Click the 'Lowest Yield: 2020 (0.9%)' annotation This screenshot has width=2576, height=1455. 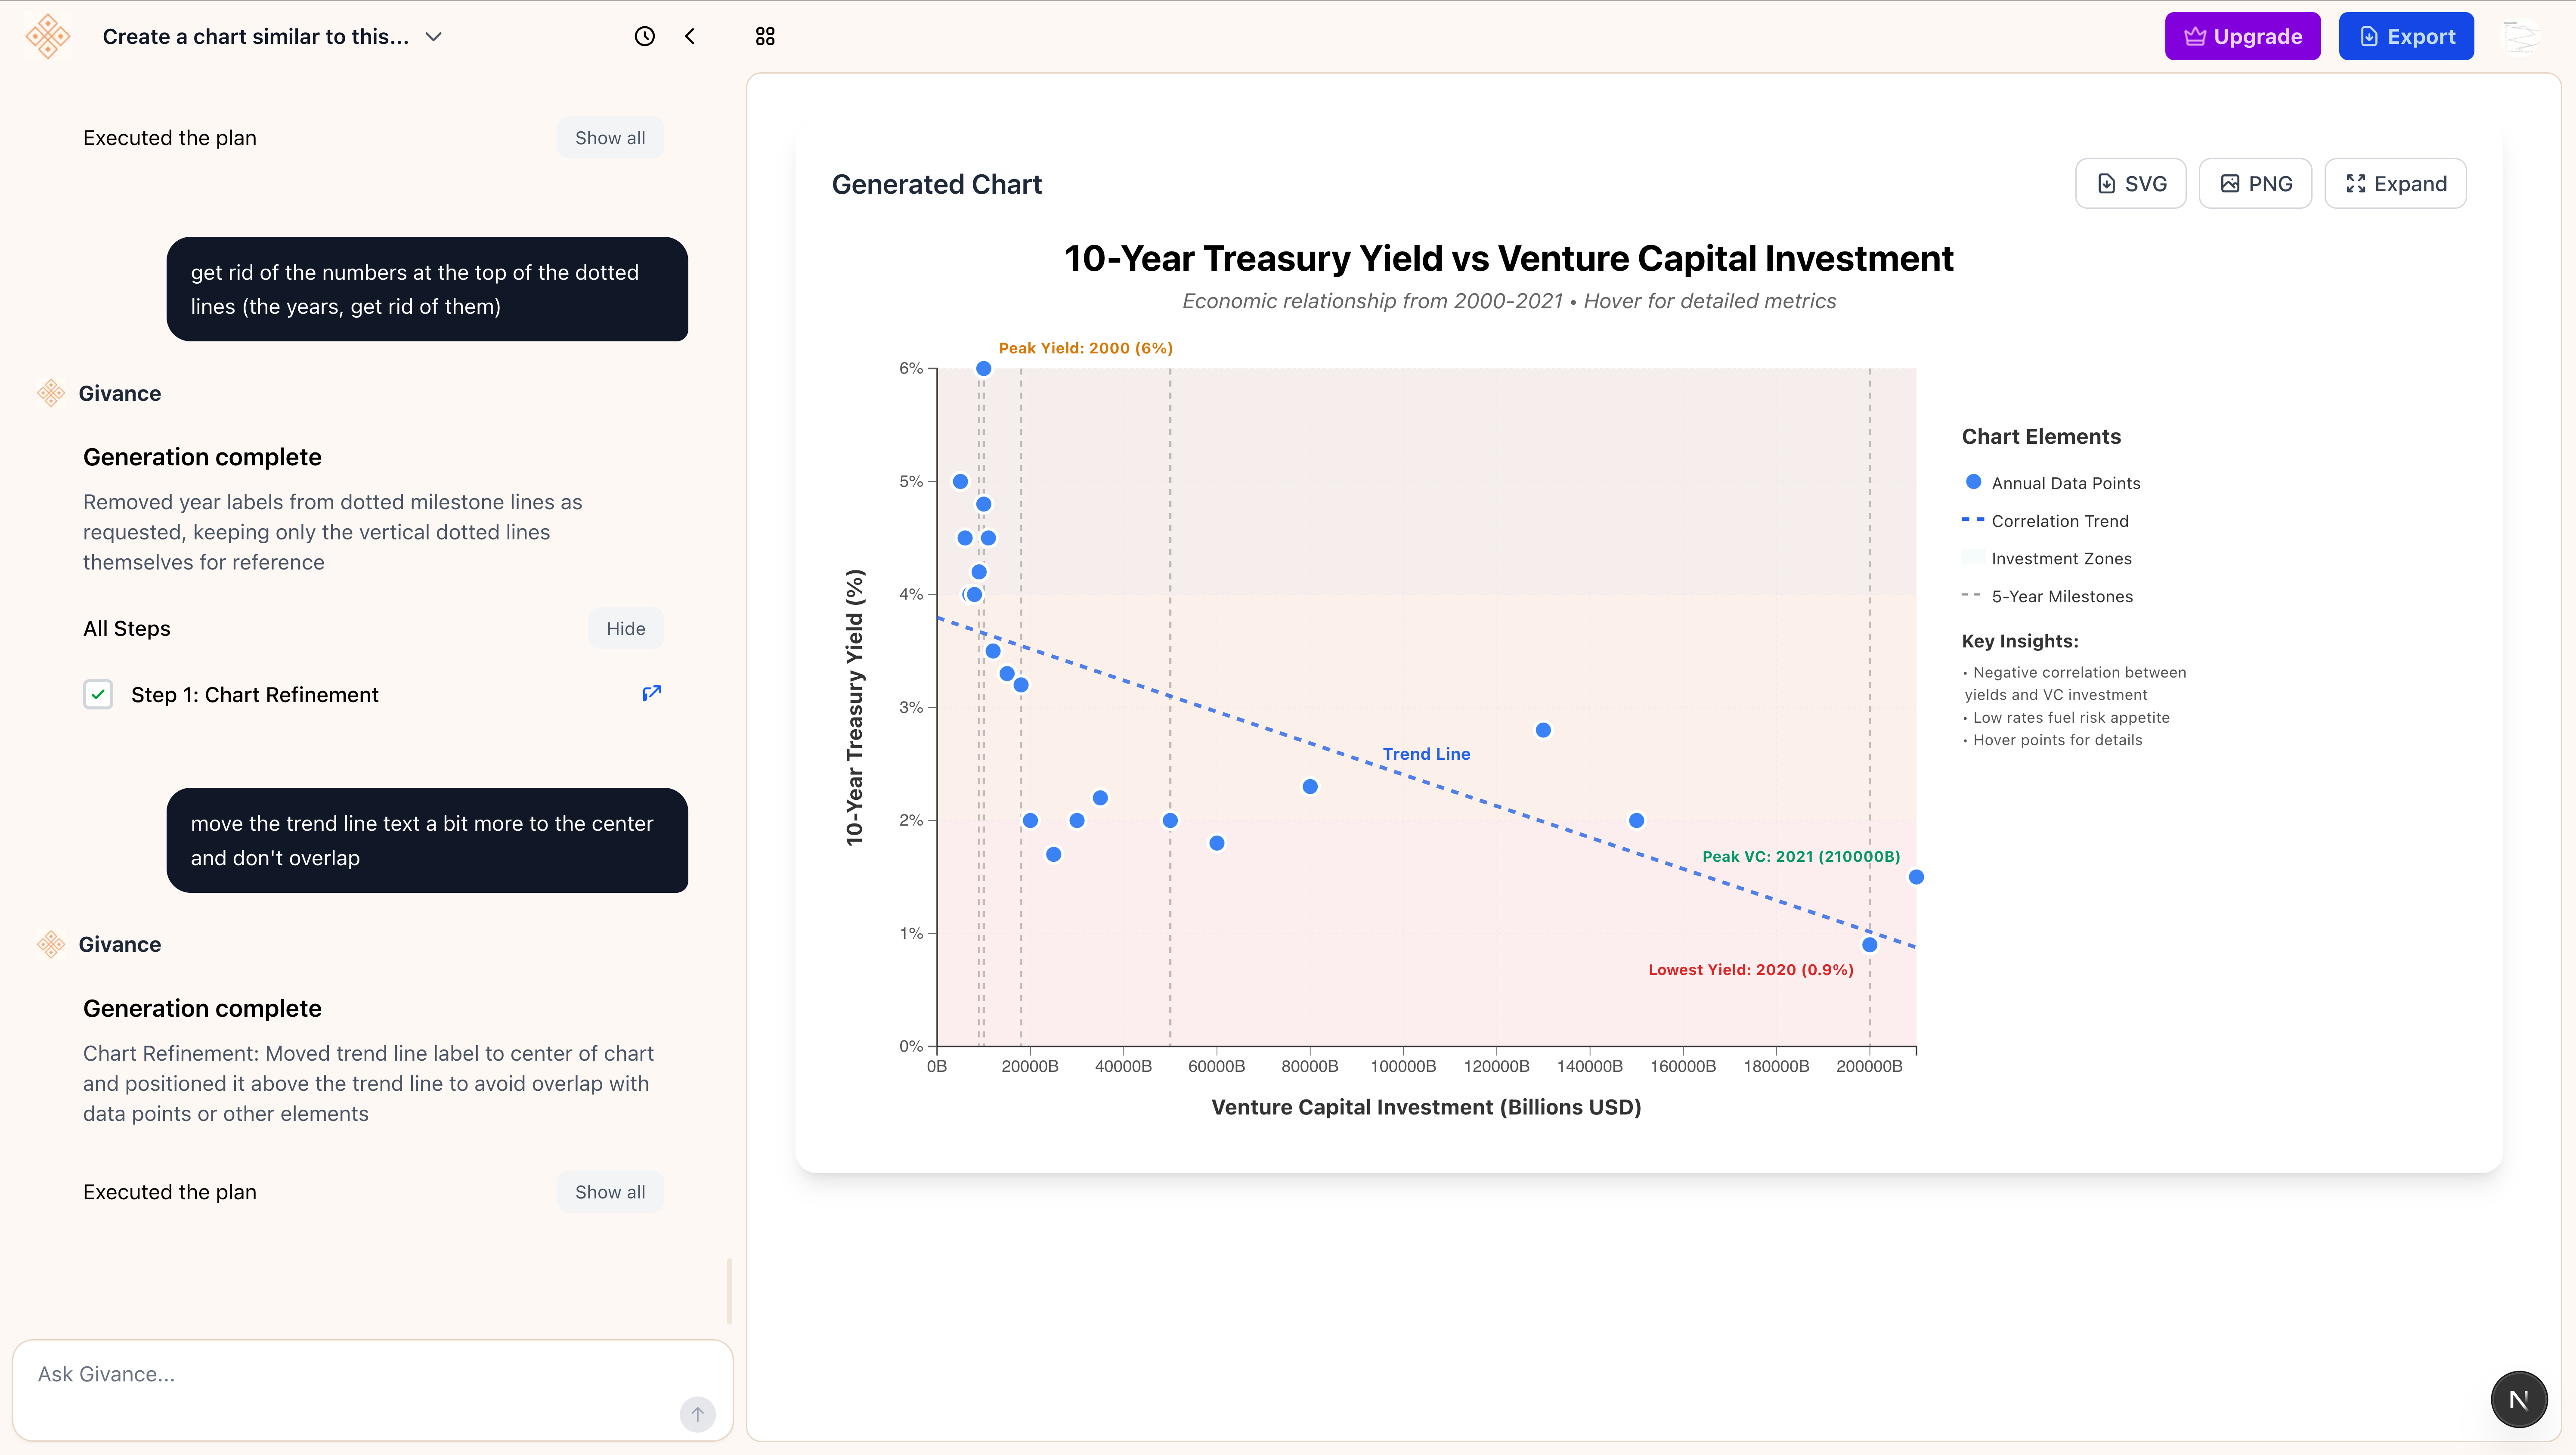pos(1751,969)
